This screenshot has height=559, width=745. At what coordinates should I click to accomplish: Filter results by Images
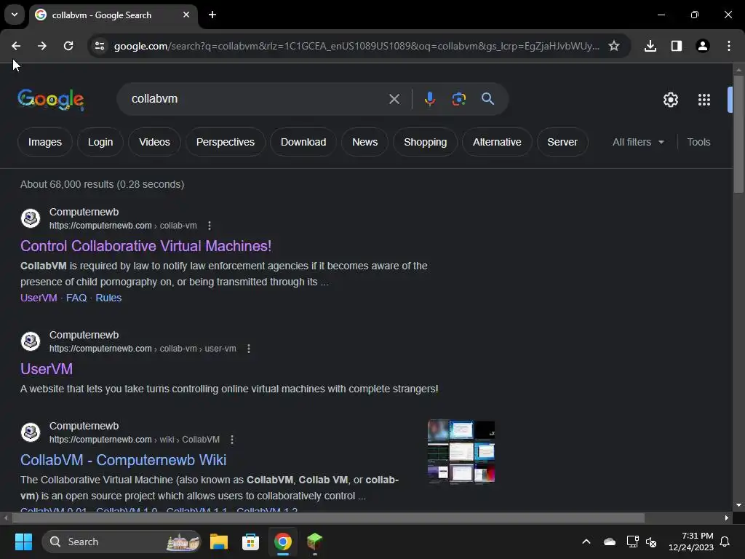click(44, 142)
